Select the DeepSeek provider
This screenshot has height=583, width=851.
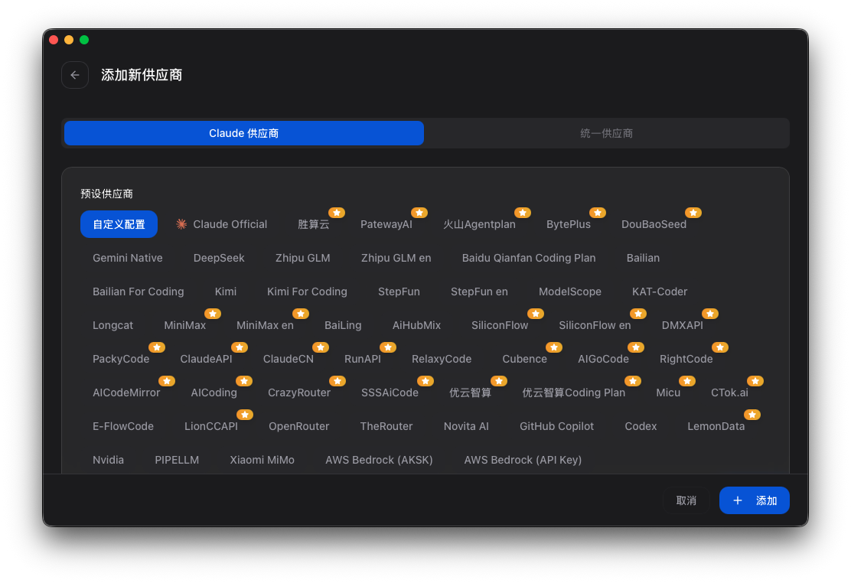[x=219, y=258]
